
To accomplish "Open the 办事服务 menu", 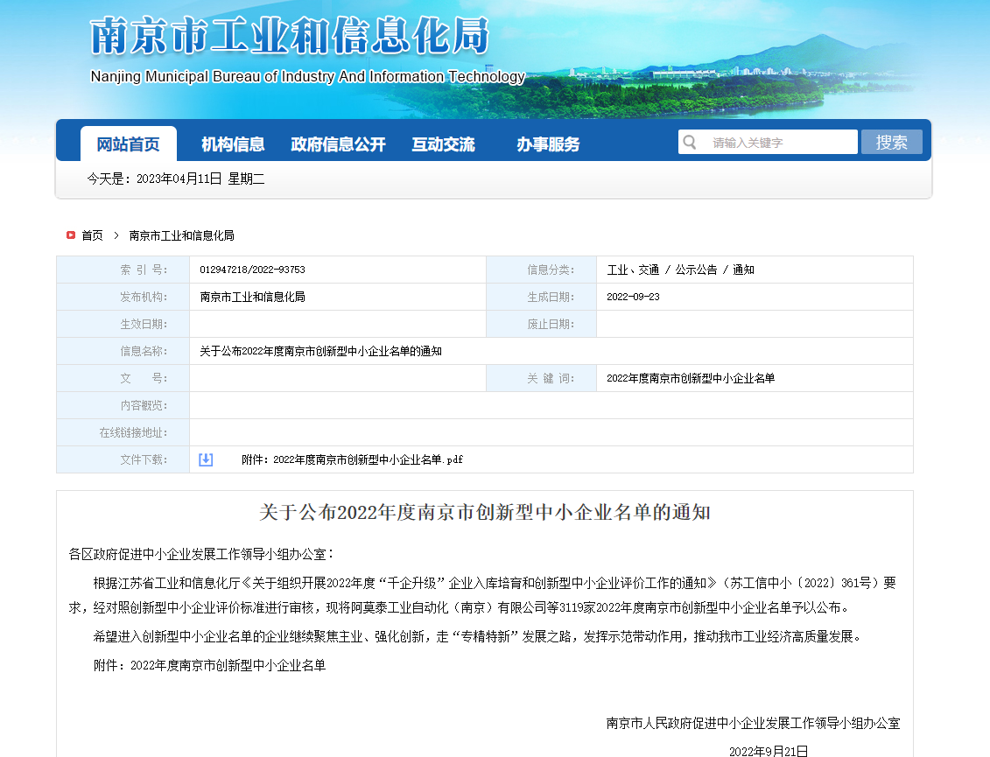I will [549, 144].
